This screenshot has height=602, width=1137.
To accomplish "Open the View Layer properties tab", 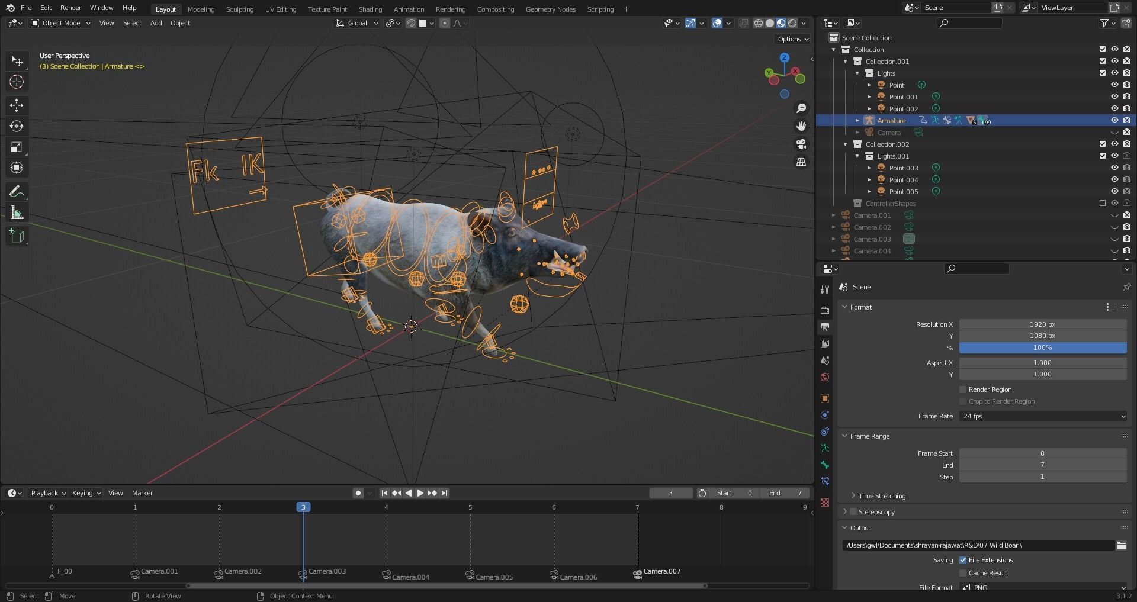I will pos(825,344).
